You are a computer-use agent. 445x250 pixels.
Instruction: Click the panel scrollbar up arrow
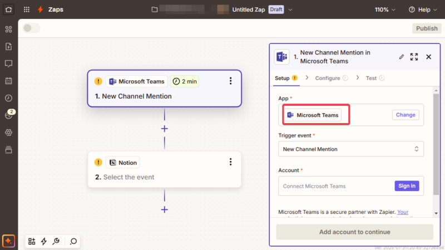436,90
